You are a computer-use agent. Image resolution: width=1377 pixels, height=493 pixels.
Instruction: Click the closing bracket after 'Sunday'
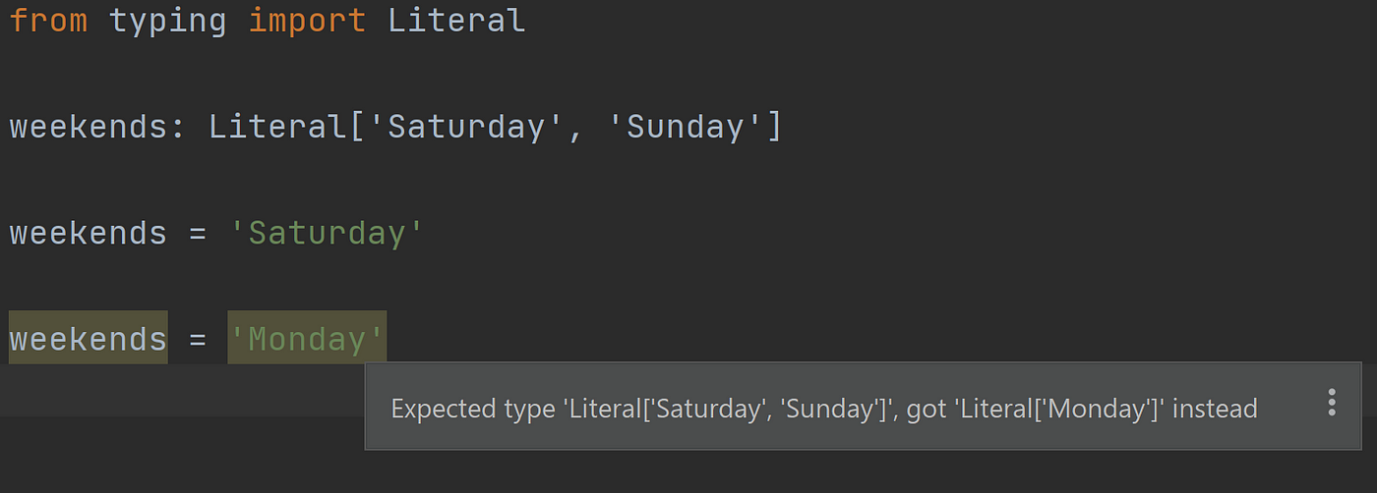coord(774,128)
